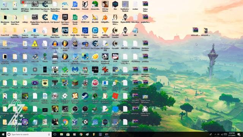243x137 pixels.
Task: Open the Recycle Bin desktop icon
Action: [x=5, y=5]
